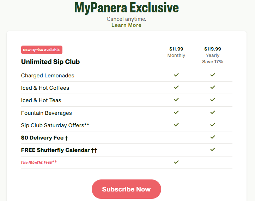Click the Unlimited Sip Club heading
This screenshot has width=255, height=201.
[x=50, y=62]
